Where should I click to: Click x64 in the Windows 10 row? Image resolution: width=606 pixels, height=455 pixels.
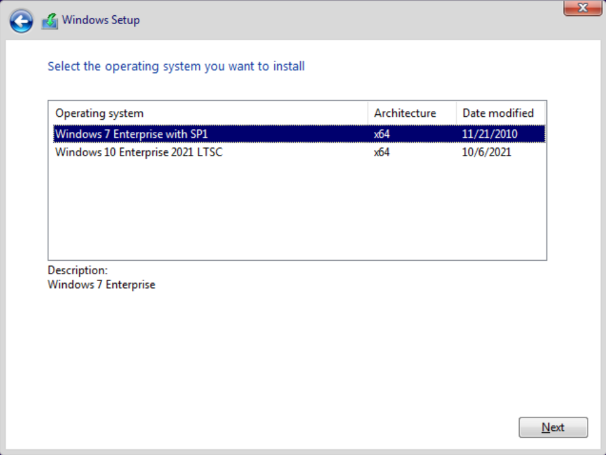click(382, 152)
